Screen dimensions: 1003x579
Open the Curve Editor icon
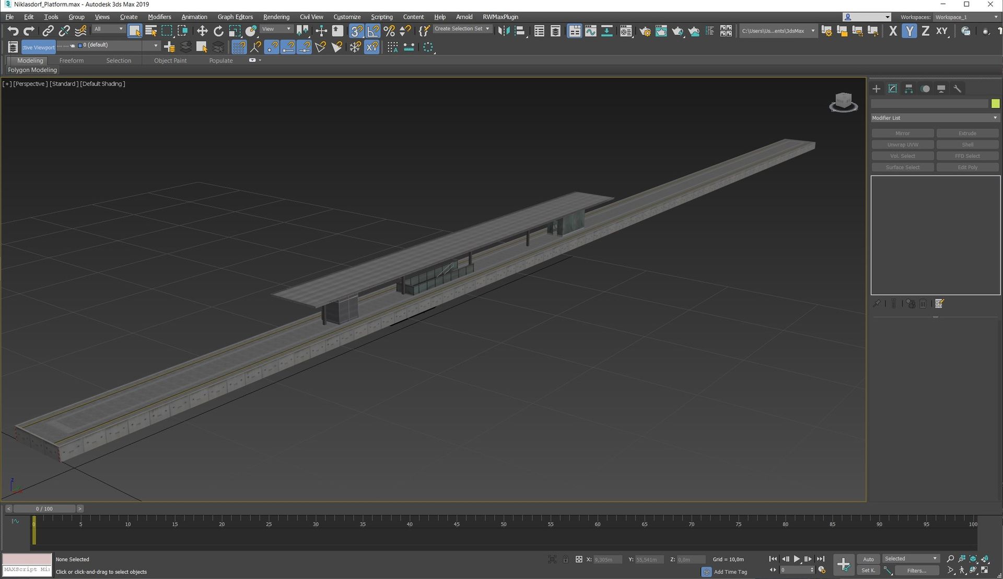click(x=590, y=31)
